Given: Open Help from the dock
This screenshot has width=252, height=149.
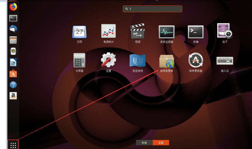Looking at the screenshot, I should pos(13,85).
